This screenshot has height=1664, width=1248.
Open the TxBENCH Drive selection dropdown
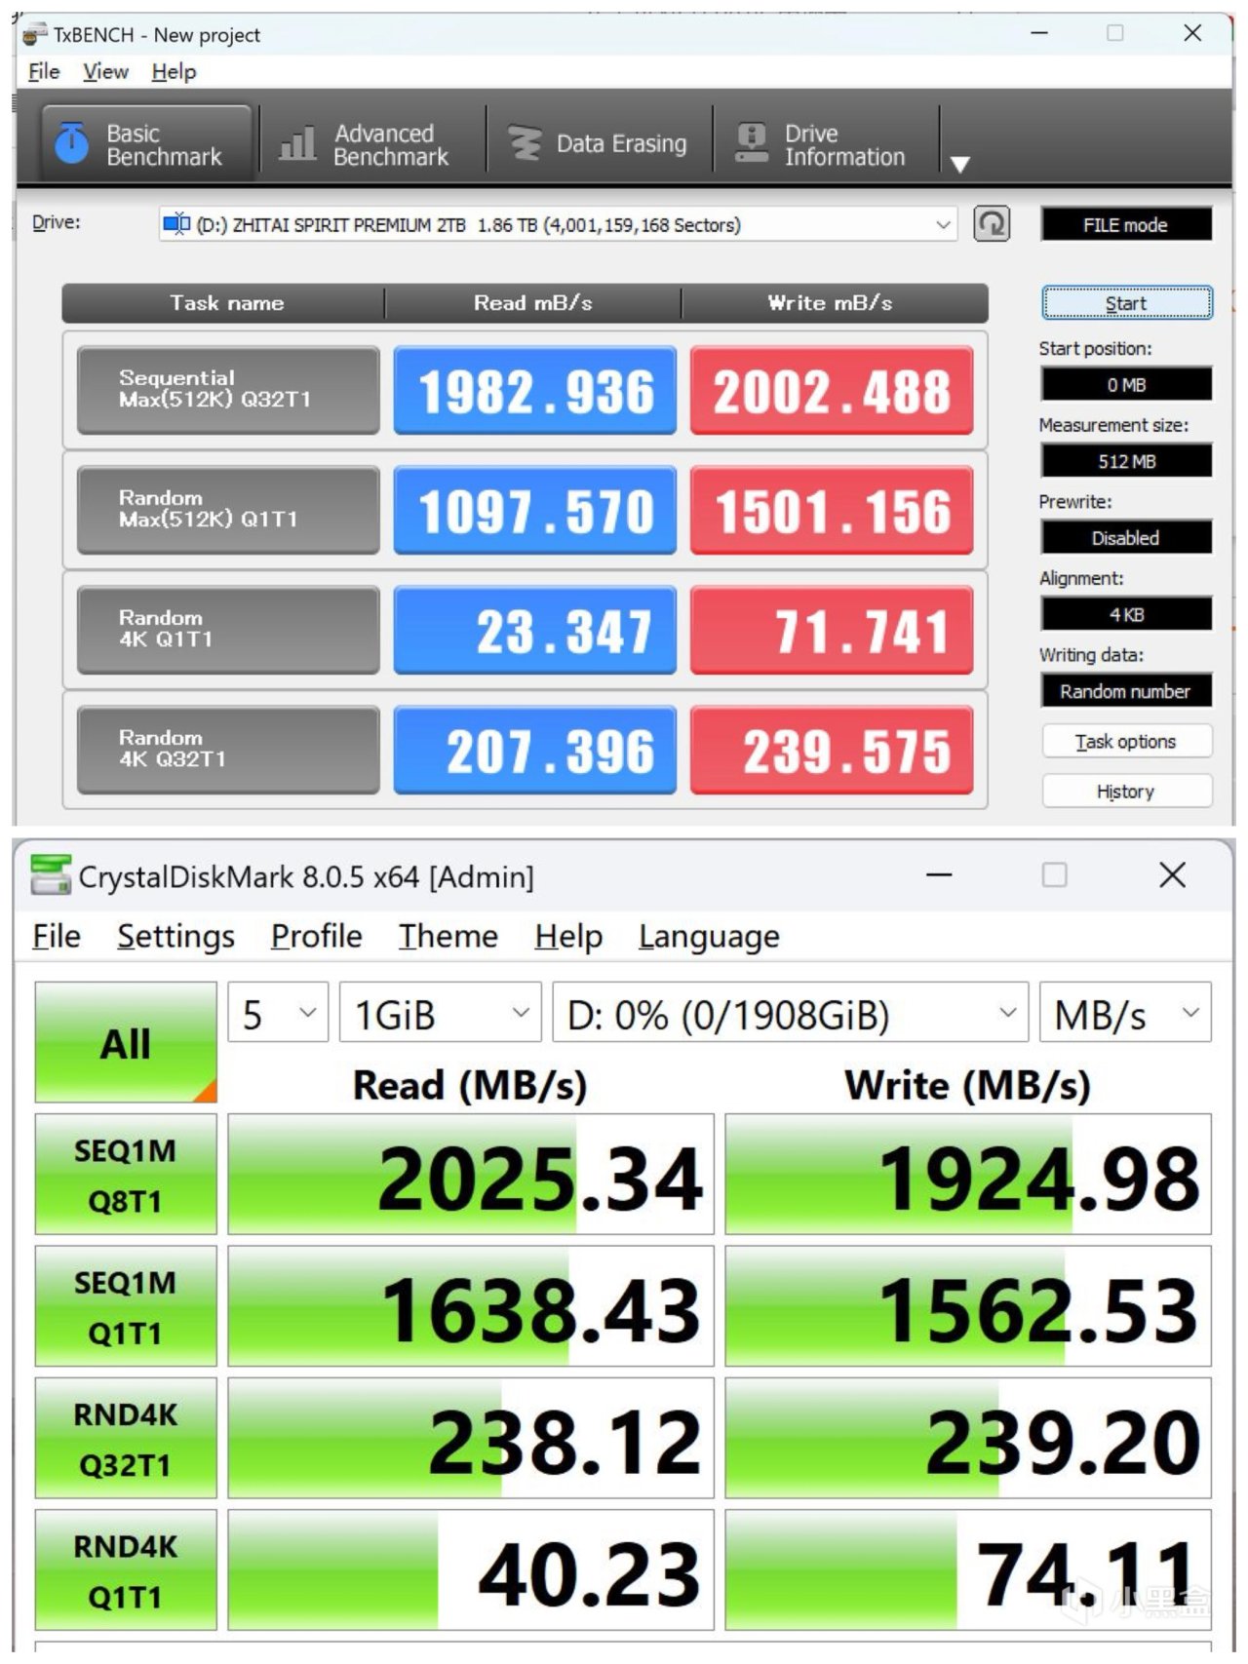pyautogui.click(x=557, y=224)
